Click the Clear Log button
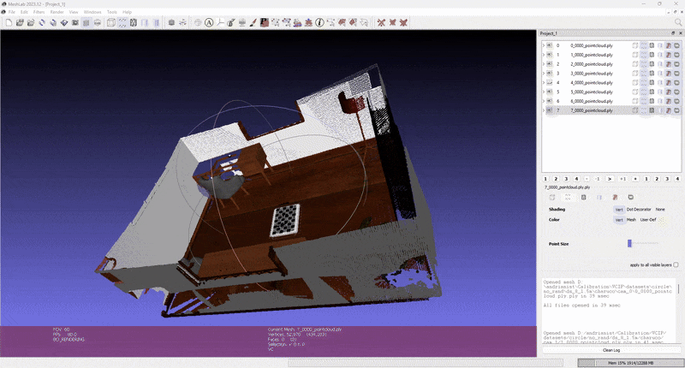The image size is (685, 368). [611, 350]
